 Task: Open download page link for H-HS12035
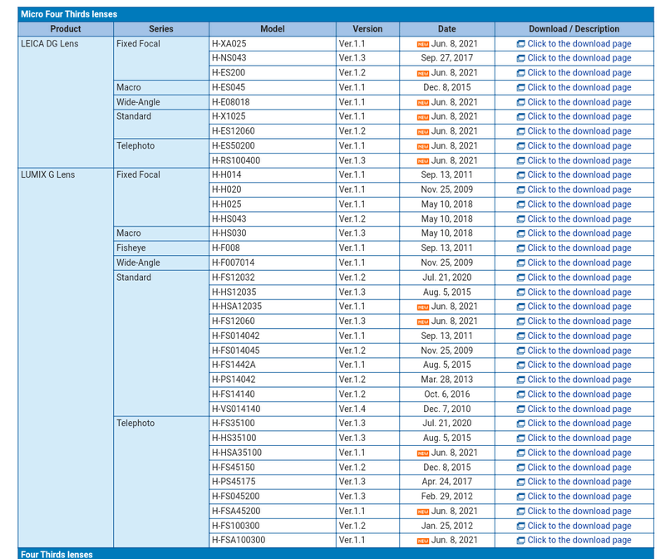coord(579,292)
